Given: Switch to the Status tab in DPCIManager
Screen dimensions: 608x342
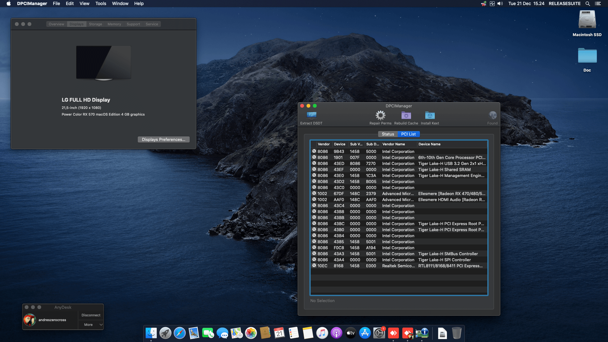Looking at the screenshot, I should 388,134.
